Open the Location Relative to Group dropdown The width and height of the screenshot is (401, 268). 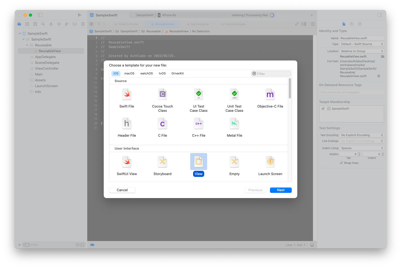click(x=362, y=51)
